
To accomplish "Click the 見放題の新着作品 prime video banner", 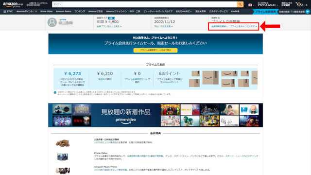I will (155, 115).
